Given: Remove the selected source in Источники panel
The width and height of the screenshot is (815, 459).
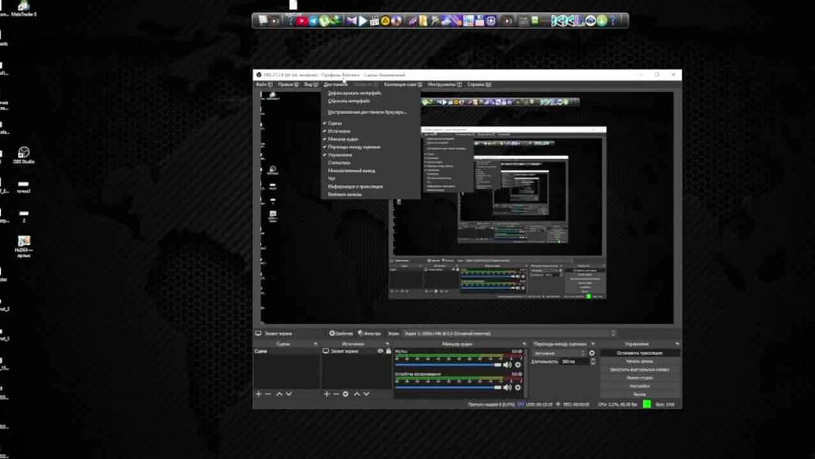Looking at the screenshot, I should coord(335,394).
